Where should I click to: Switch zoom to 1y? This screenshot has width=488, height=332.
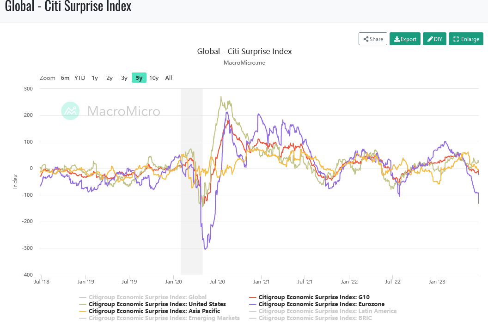pyautogui.click(x=95, y=78)
